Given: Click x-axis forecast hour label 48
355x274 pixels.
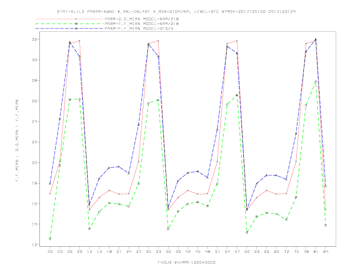Looking at the screenshot, I should [x=208, y=252].
